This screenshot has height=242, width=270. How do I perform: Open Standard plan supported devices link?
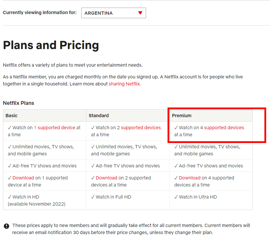click(x=141, y=128)
